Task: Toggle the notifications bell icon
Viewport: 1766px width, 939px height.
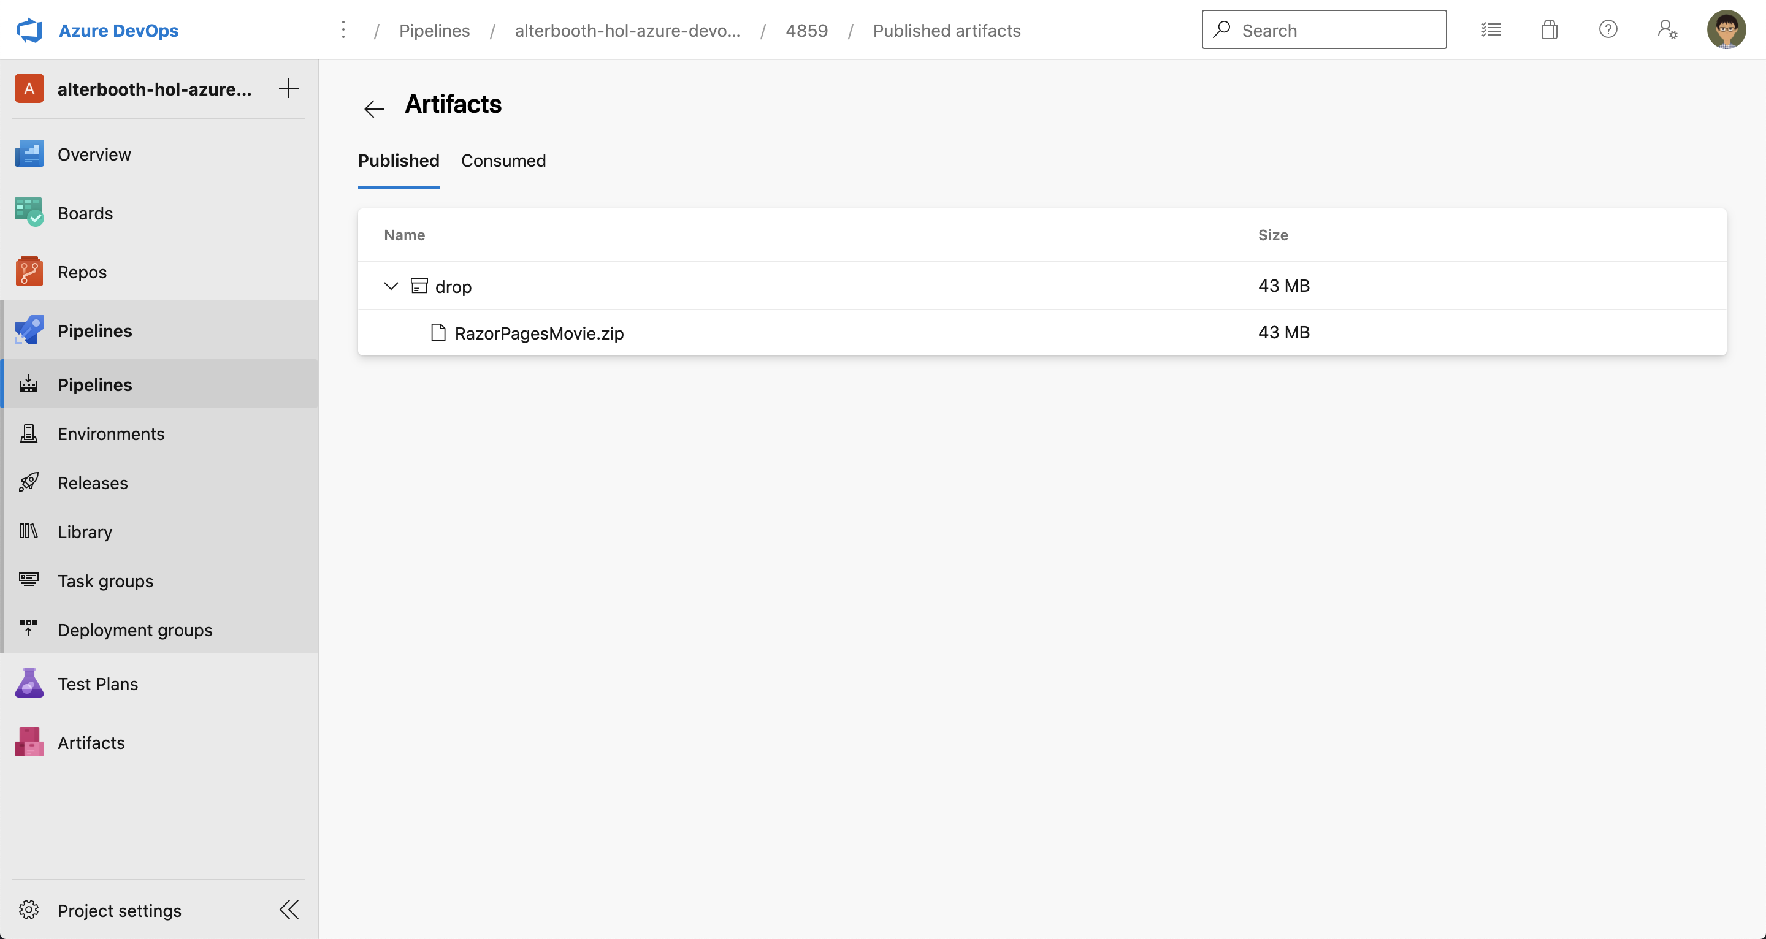Action: coord(1550,29)
